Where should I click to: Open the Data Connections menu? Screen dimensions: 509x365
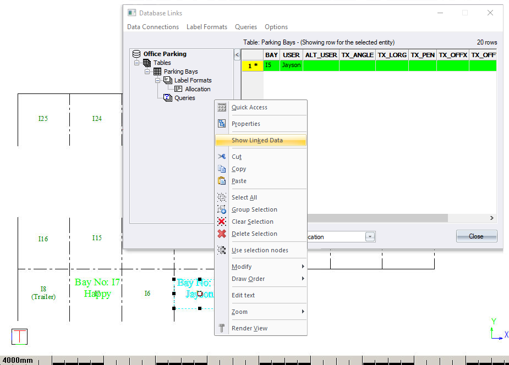coord(153,27)
